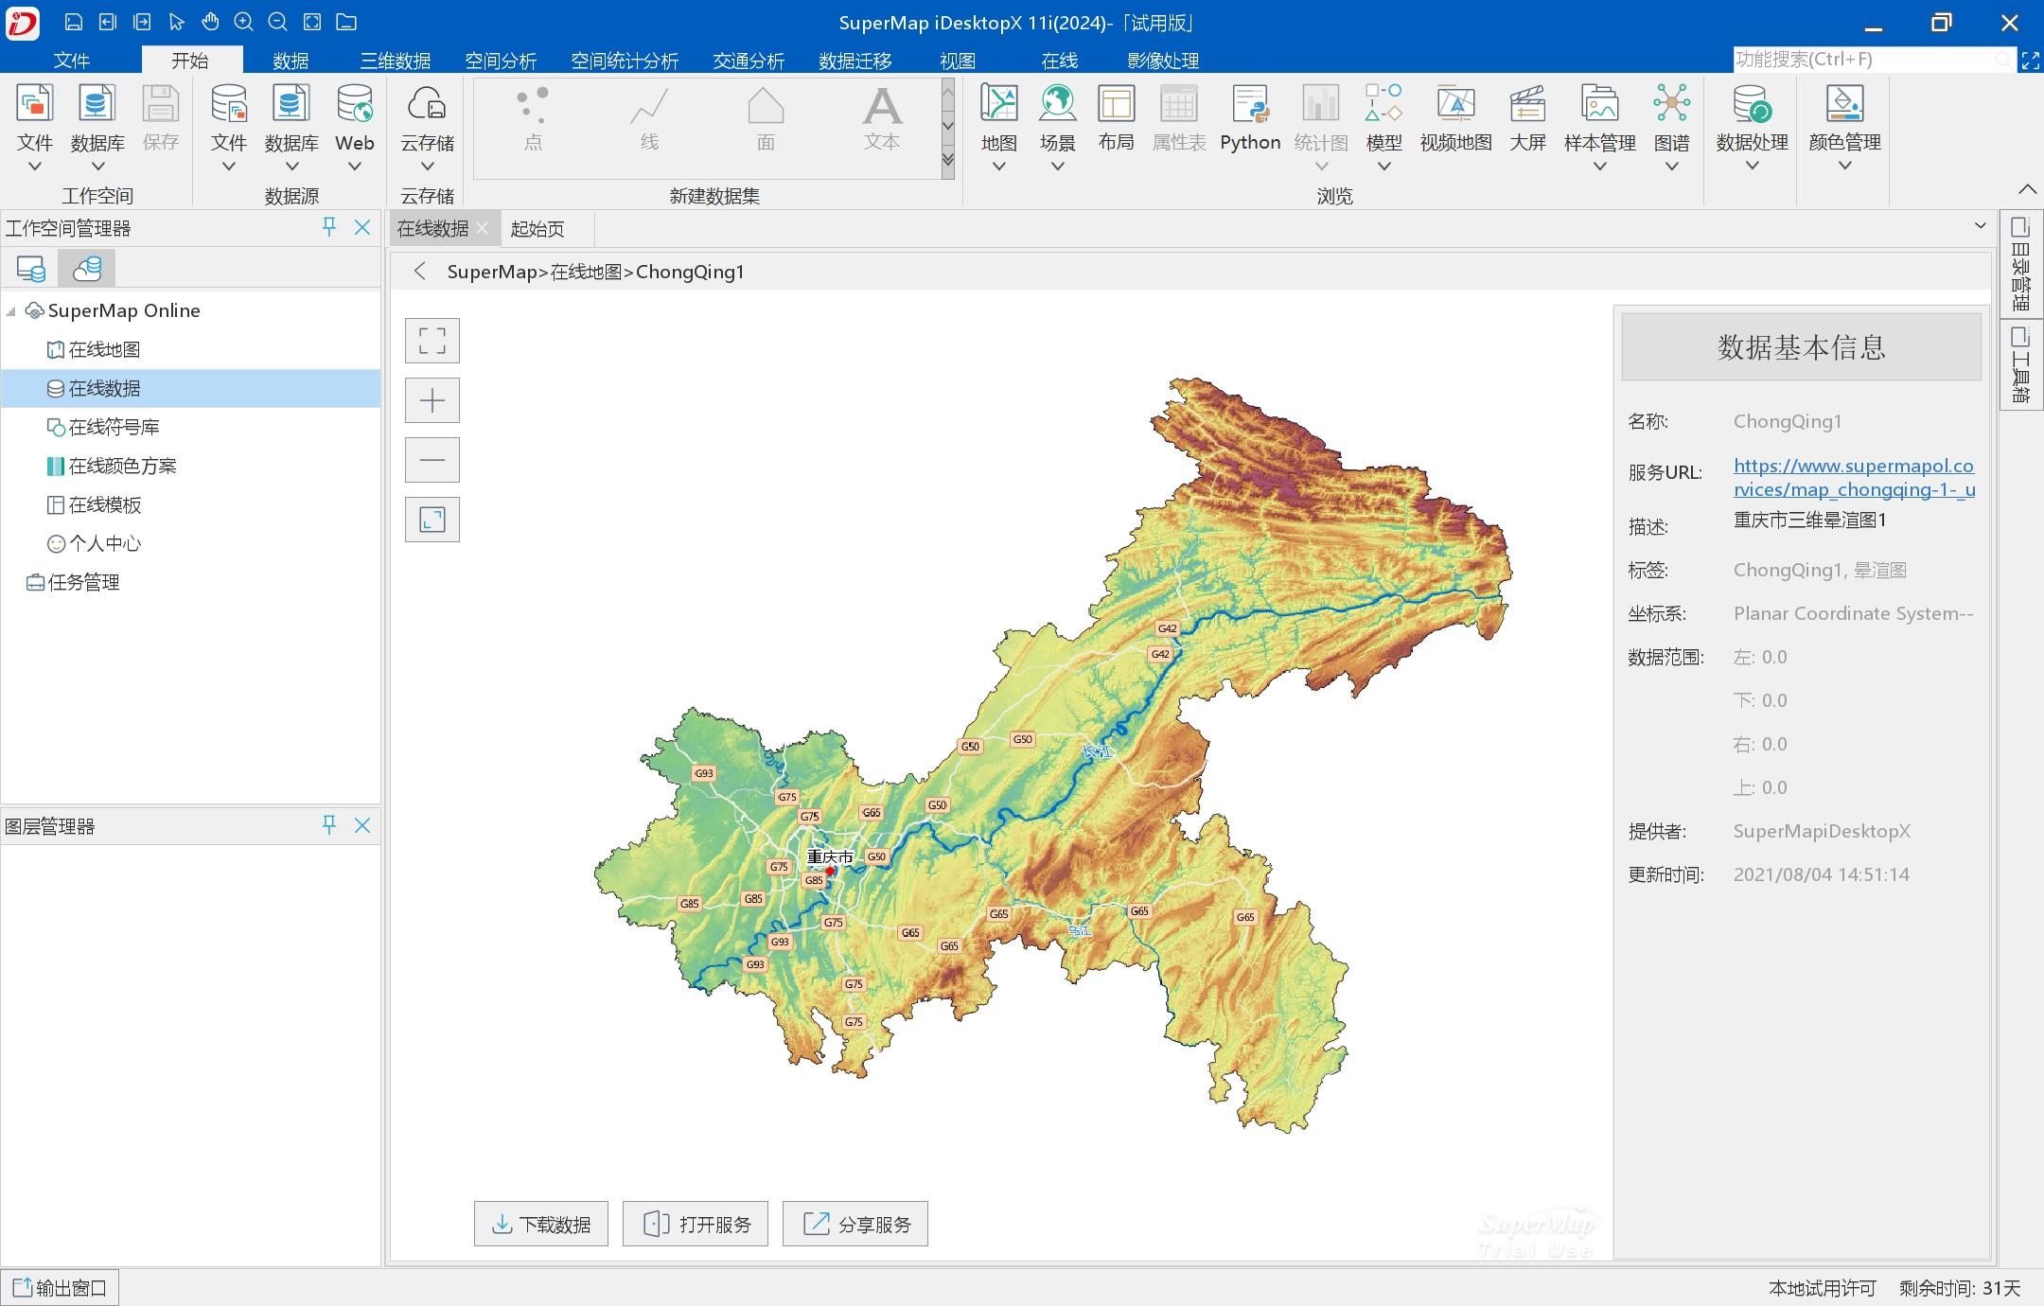
Task: Pin the Workspace Manager panel
Action: 329,227
